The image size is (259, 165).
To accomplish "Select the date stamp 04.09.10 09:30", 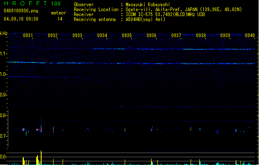I will [21, 19].
